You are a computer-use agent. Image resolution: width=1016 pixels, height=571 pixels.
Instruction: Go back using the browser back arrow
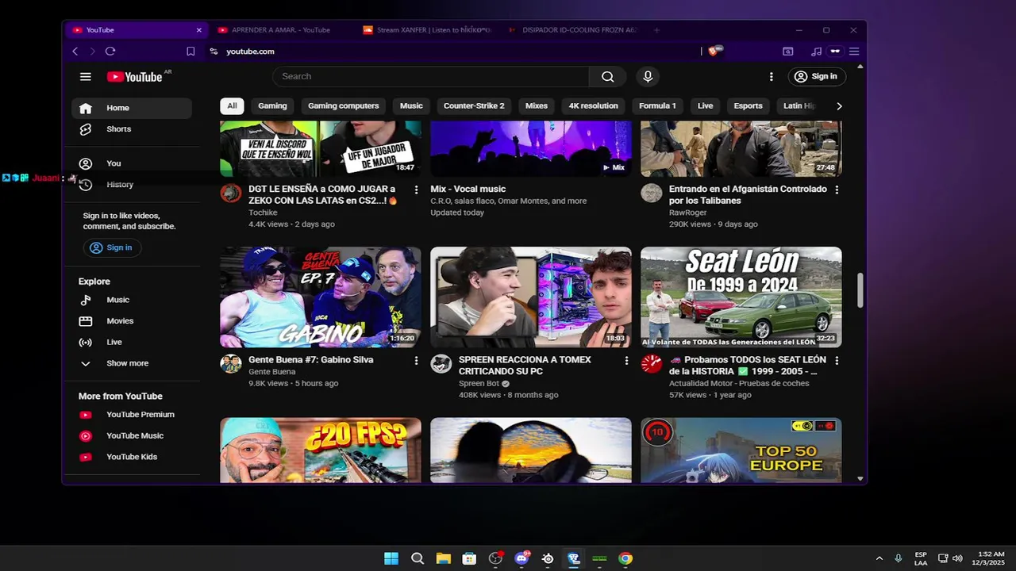click(x=75, y=52)
